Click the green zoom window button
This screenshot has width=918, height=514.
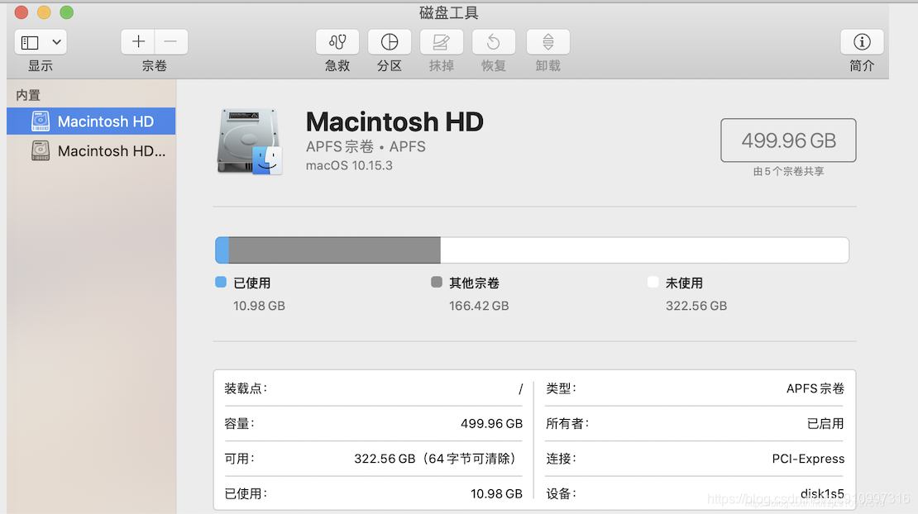pos(67,12)
